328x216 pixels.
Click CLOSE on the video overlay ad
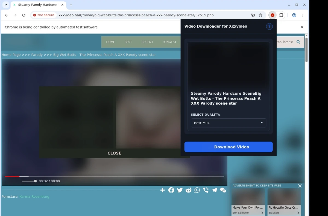tap(114, 153)
